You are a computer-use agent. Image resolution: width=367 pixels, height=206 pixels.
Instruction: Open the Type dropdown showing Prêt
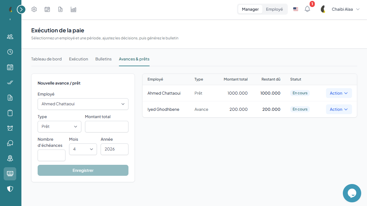[x=59, y=127]
